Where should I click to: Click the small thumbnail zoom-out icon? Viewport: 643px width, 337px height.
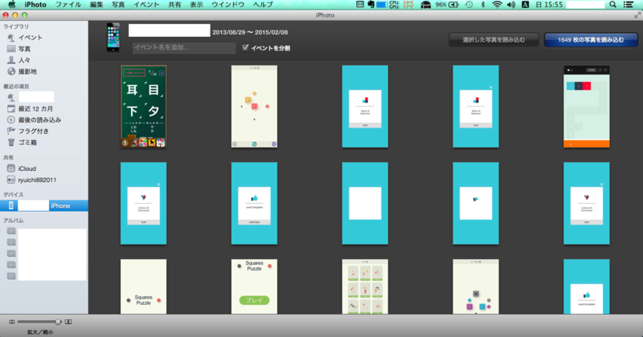12,322
